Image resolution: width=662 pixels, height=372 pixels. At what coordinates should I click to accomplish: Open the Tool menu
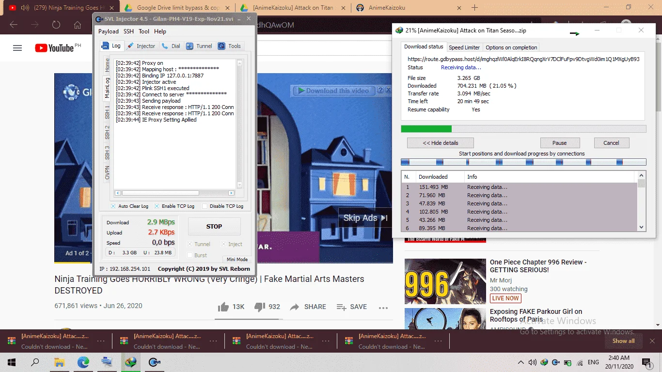pyautogui.click(x=144, y=31)
